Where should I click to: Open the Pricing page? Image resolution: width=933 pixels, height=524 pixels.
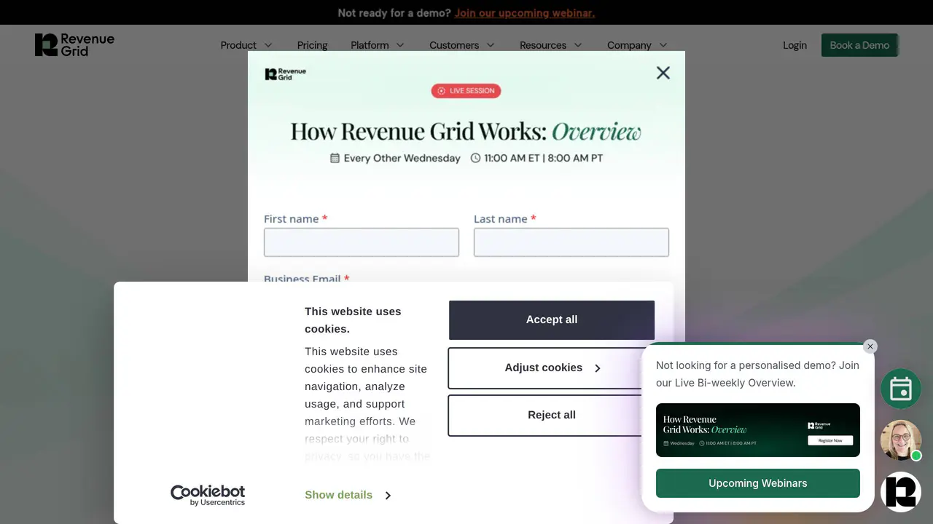(312, 45)
